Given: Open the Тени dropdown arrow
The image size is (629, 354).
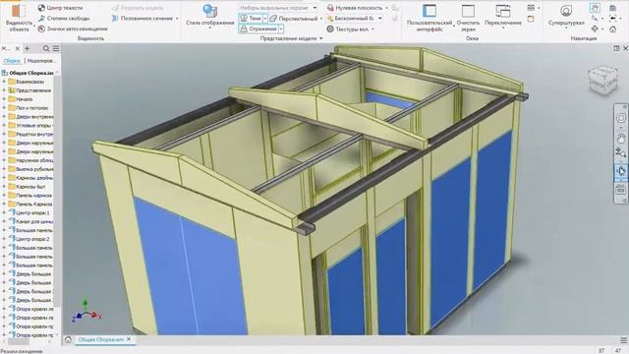Looking at the screenshot, I should coord(265,18).
